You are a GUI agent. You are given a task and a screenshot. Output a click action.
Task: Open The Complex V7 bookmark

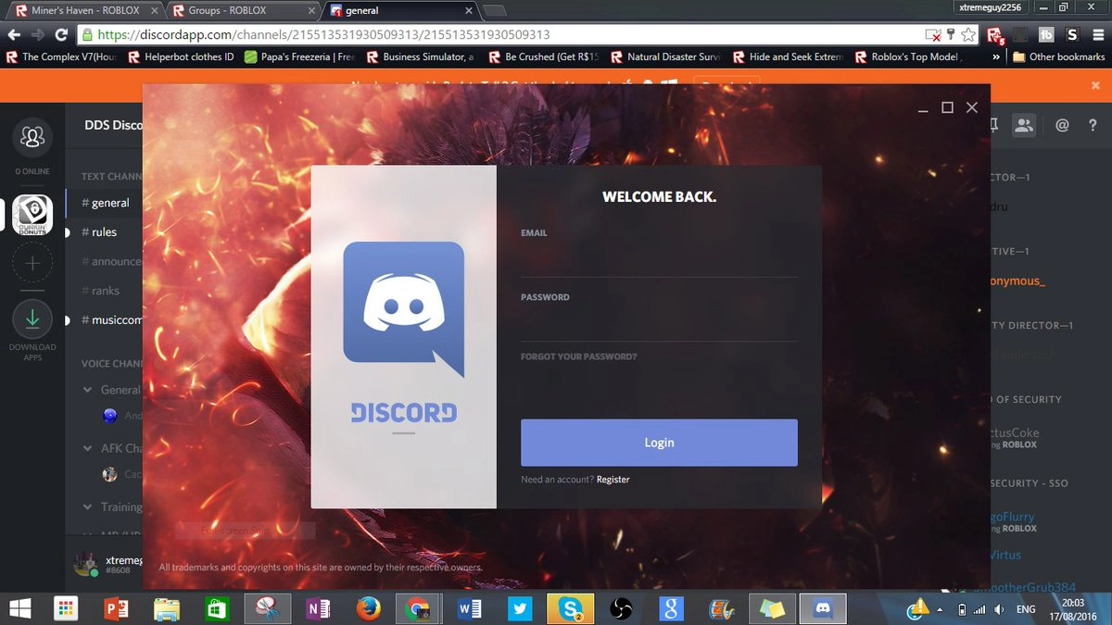(60, 56)
